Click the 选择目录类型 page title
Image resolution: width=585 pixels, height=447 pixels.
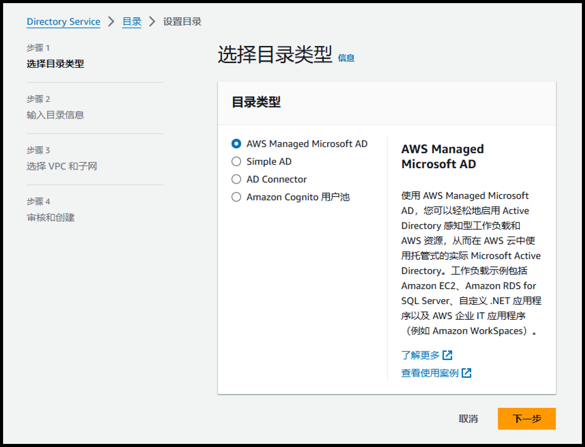275,55
